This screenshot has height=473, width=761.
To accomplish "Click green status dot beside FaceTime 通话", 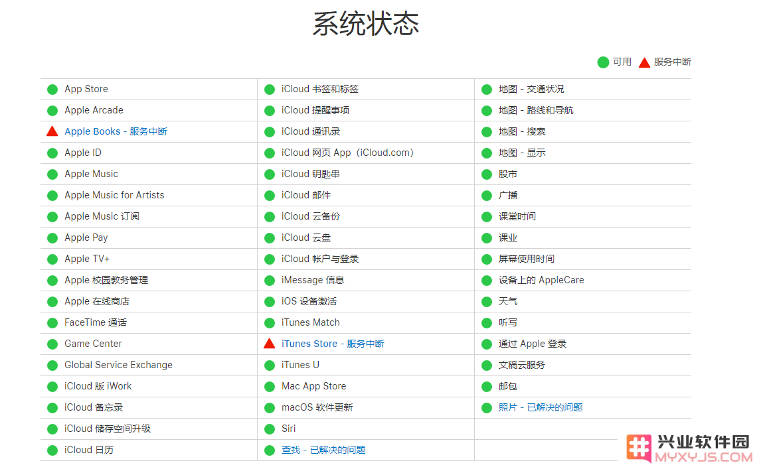I will (x=52, y=323).
